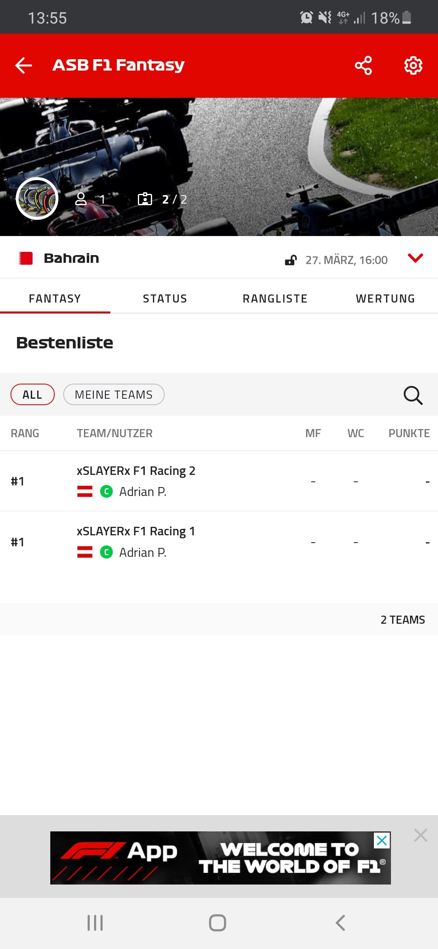Select the MEINE TEAMS filter chip
Screen dimensions: 438x949
pos(114,395)
